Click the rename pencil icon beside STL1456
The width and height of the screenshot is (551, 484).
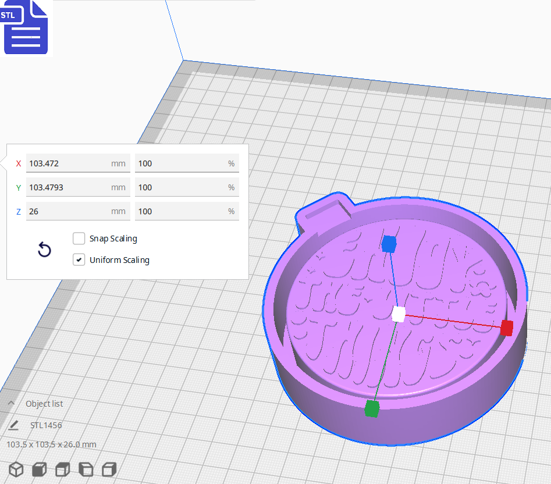pos(13,425)
